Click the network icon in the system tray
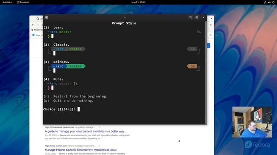The width and height of the screenshot is (277, 155). coord(265,2)
